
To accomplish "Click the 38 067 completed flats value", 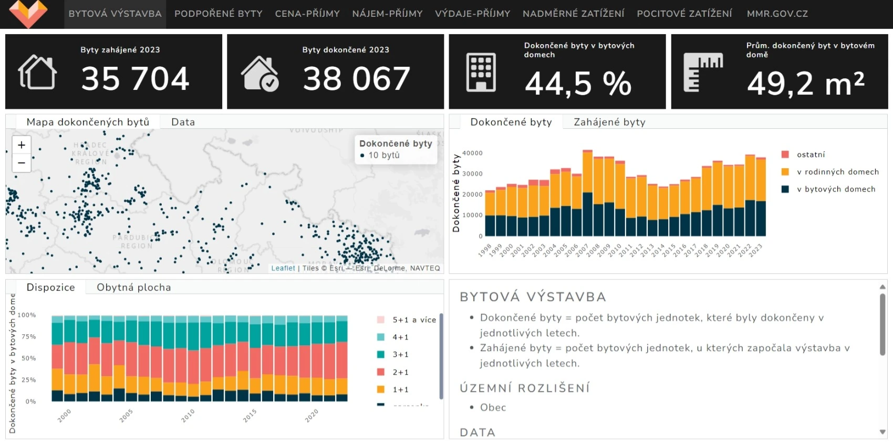I will point(357,78).
